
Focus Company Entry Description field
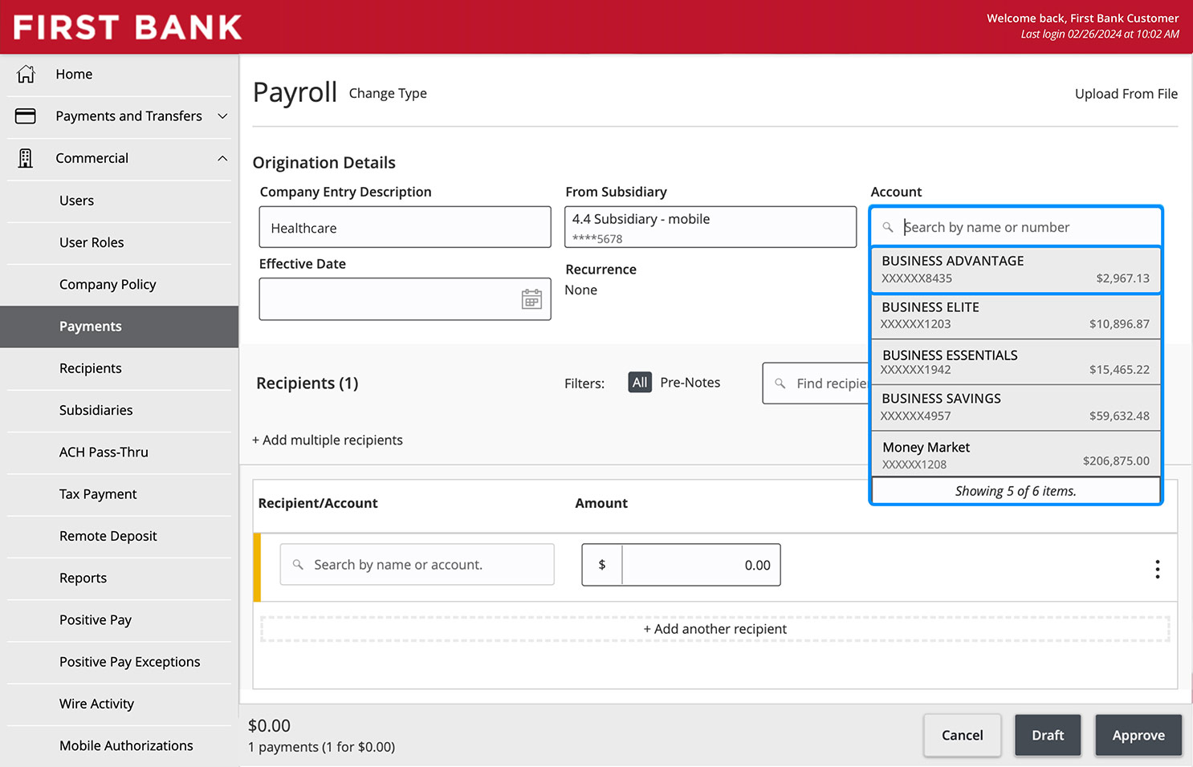[405, 227]
